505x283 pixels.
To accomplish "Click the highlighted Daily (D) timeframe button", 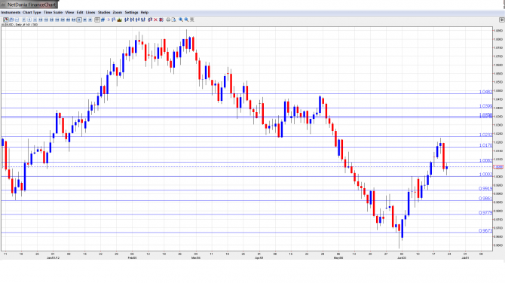I will point(79,20).
